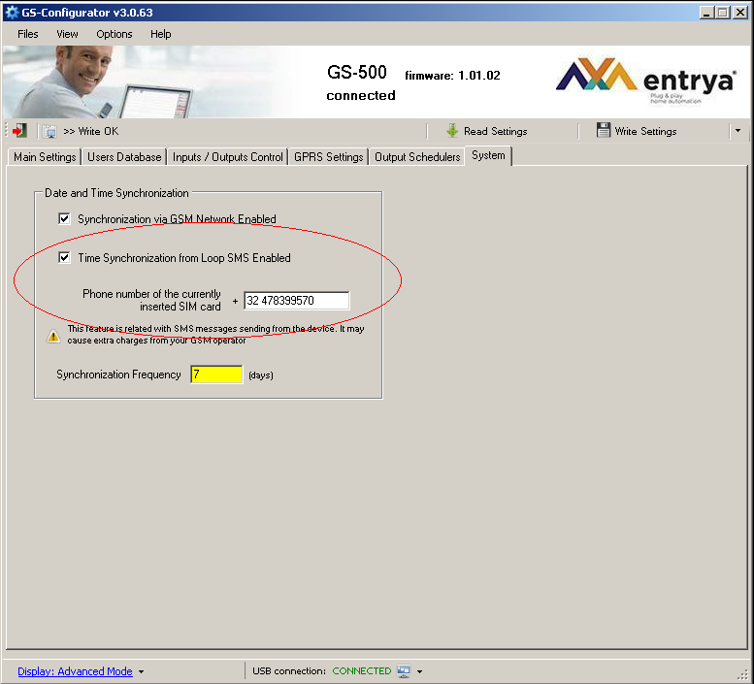Maximize the GS-Configurator window

click(722, 13)
